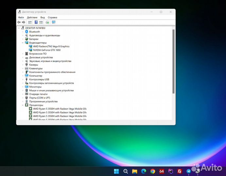Screen dimensions: 226x176
Task: Expand the Компьютер category
Action: 23,76
